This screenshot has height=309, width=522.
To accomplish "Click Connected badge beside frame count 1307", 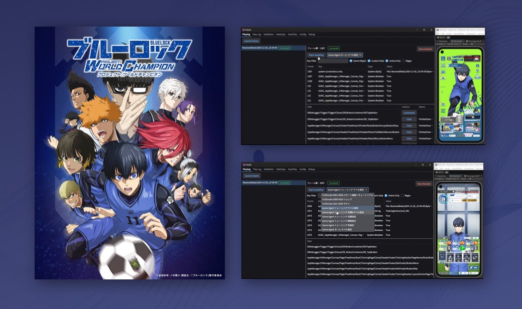I will coord(334,48).
